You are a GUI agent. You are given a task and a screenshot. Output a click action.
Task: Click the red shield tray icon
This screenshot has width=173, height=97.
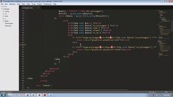154,95
